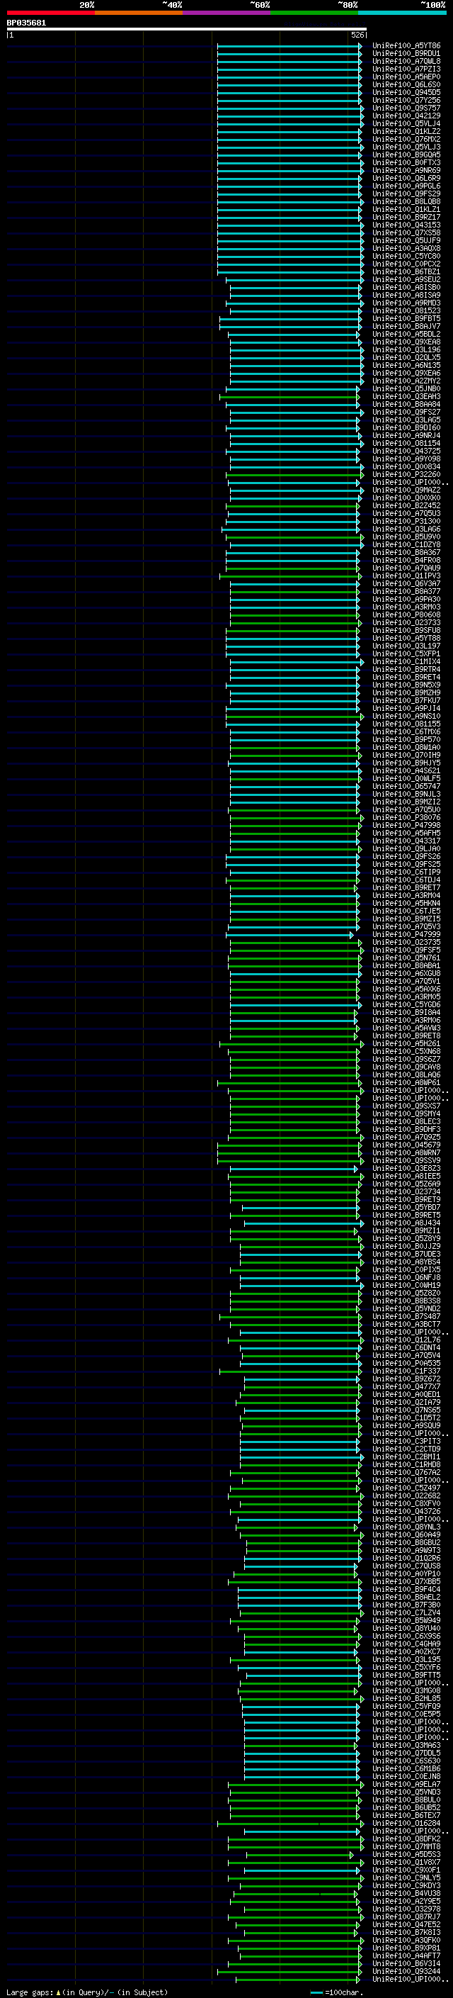Choose entry UniRef100_Q43153

406,225
